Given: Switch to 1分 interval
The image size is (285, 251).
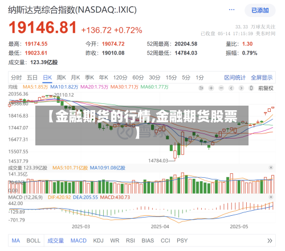Looking at the screenshot, I should pos(199,77).
